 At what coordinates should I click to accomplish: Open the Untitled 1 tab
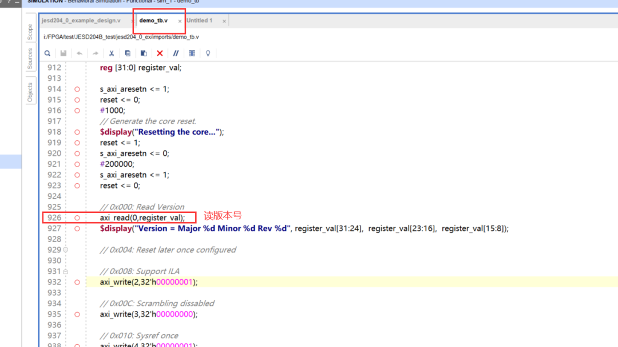click(200, 21)
